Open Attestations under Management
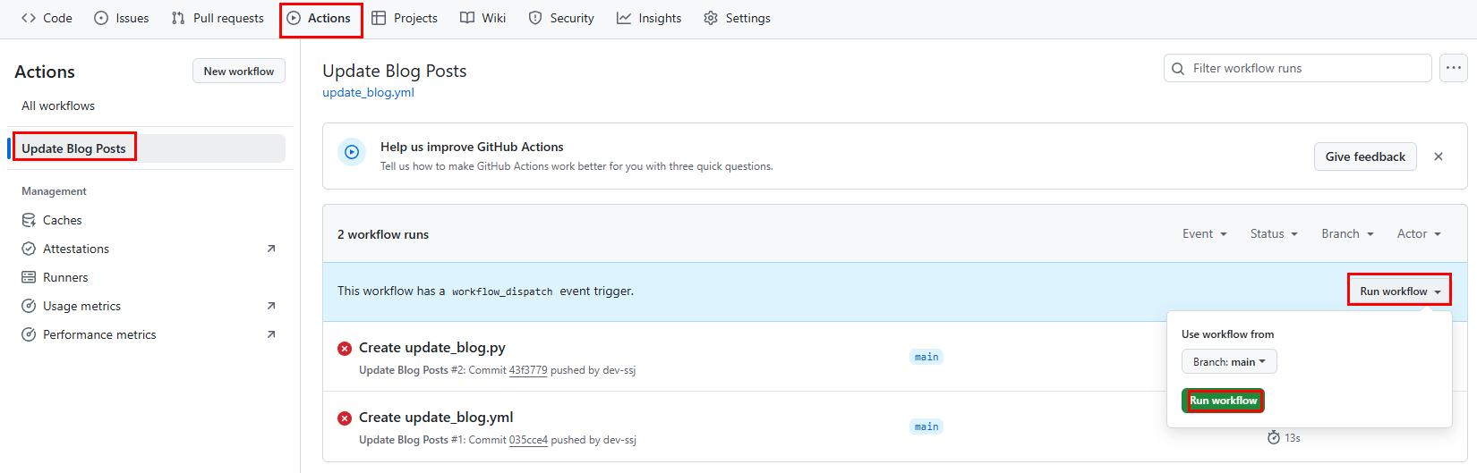The image size is (1477, 473). 76,249
